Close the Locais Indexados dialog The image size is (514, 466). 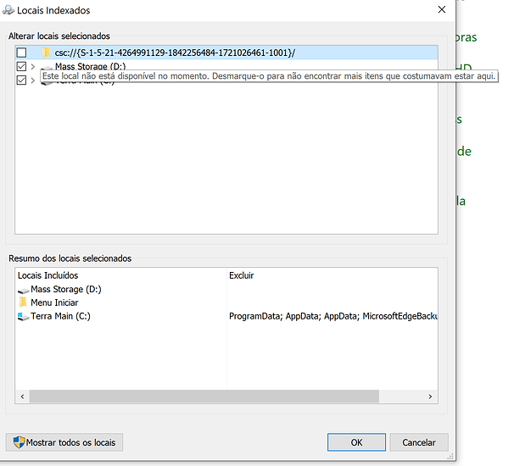(441, 10)
